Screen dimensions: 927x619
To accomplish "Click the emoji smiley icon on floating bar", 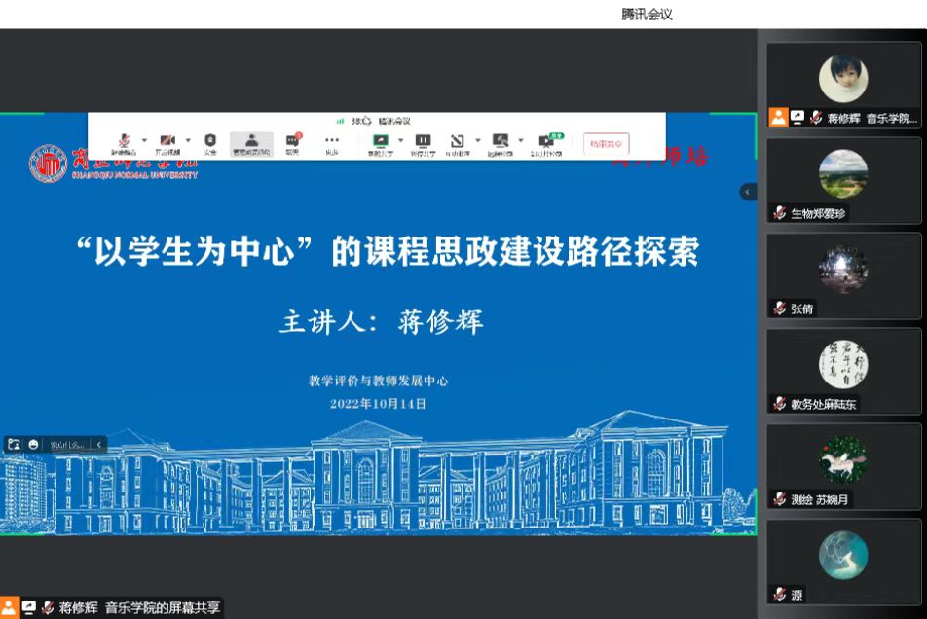I will click(33, 444).
